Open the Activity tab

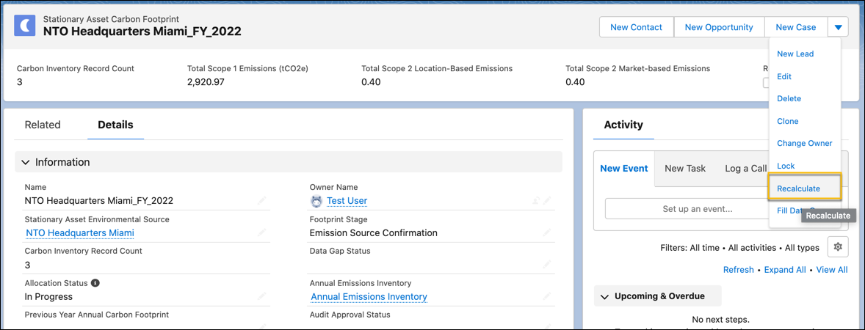coord(623,125)
